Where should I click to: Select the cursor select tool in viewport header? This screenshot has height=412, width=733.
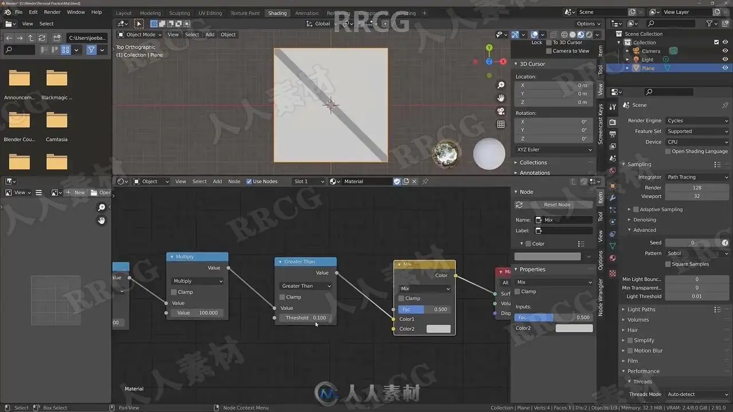(139, 23)
